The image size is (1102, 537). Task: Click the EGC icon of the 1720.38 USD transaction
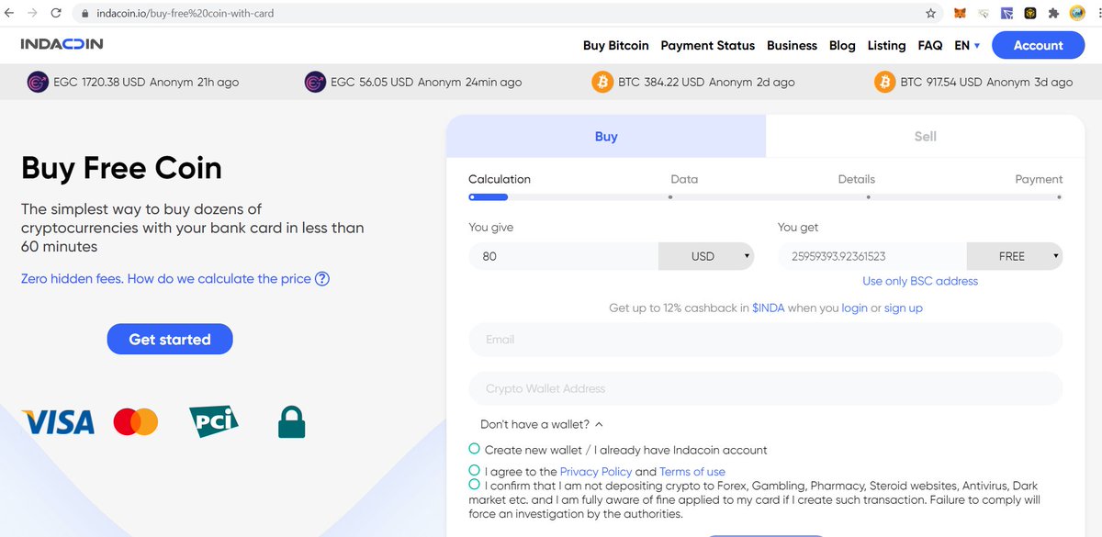[x=38, y=82]
